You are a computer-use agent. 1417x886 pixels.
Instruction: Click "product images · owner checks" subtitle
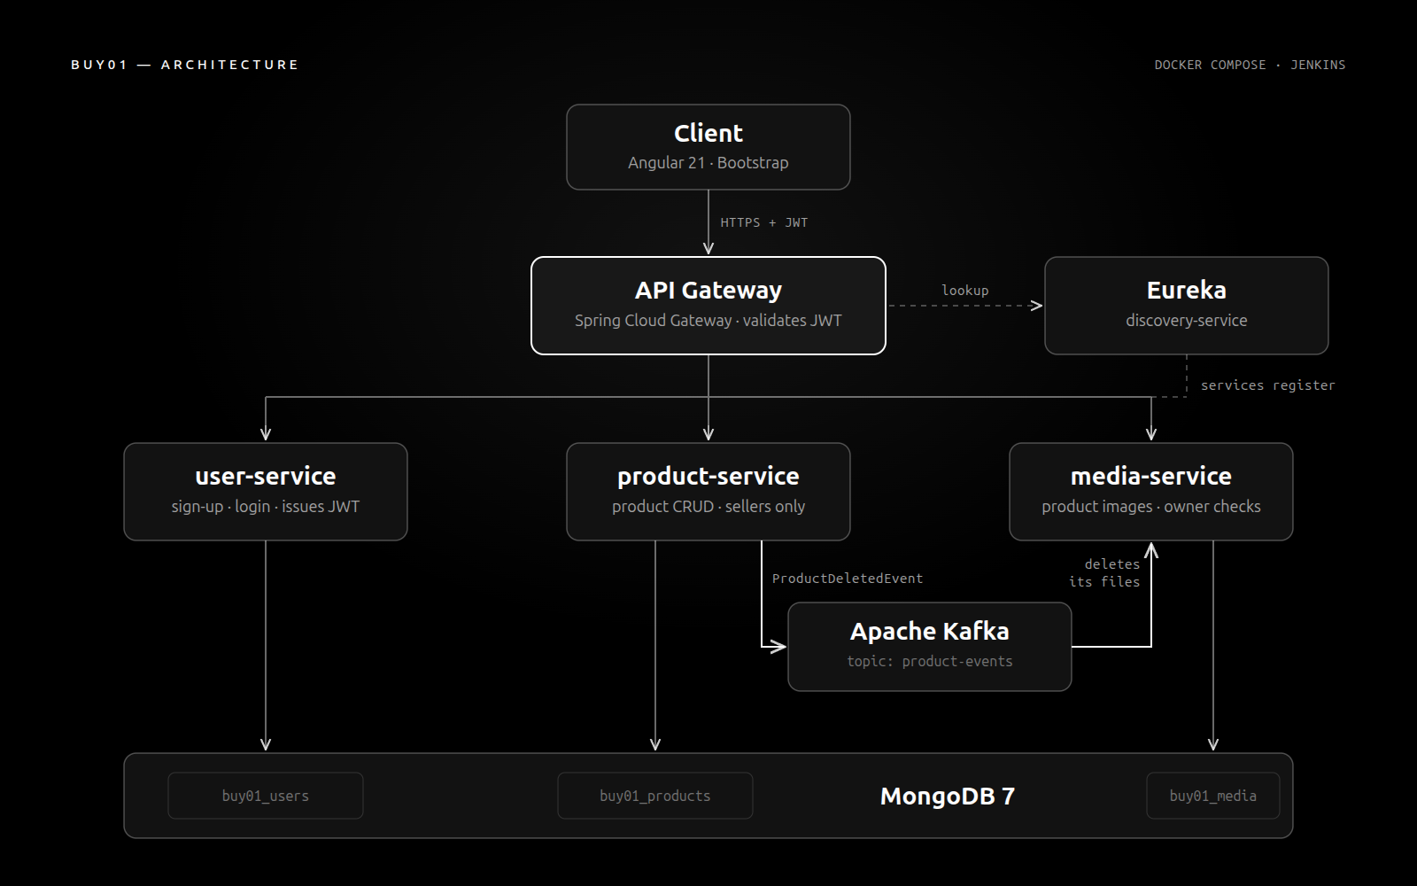coord(1151,507)
